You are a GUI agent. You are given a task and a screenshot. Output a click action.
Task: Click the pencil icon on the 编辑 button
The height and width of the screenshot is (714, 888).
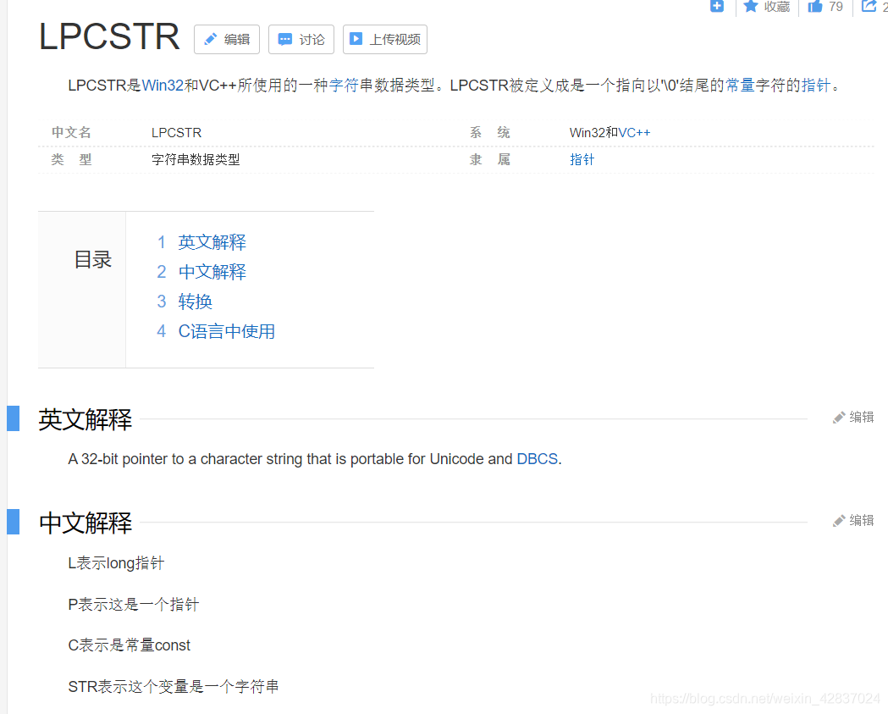tap(210, 39)
